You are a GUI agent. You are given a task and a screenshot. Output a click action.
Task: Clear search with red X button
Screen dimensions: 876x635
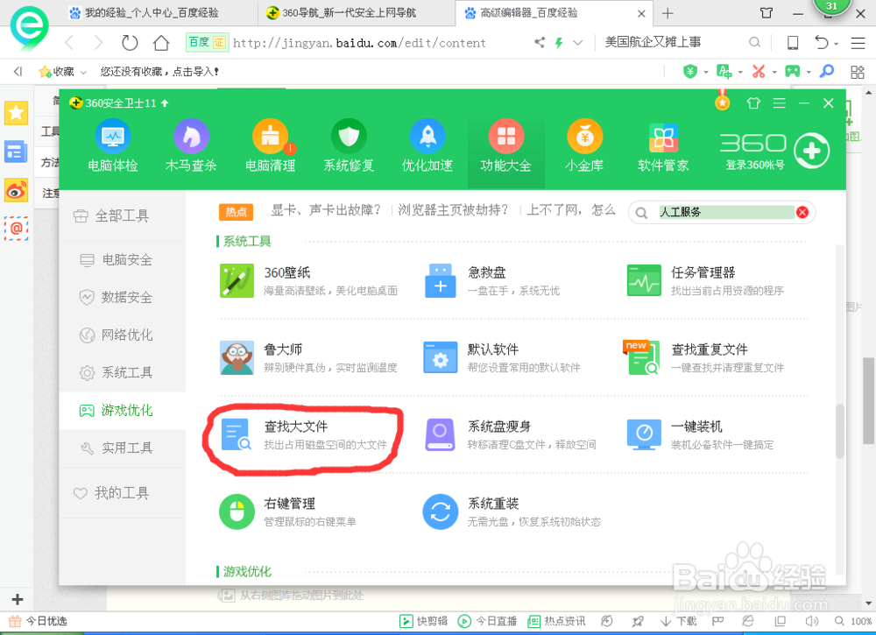802,212
